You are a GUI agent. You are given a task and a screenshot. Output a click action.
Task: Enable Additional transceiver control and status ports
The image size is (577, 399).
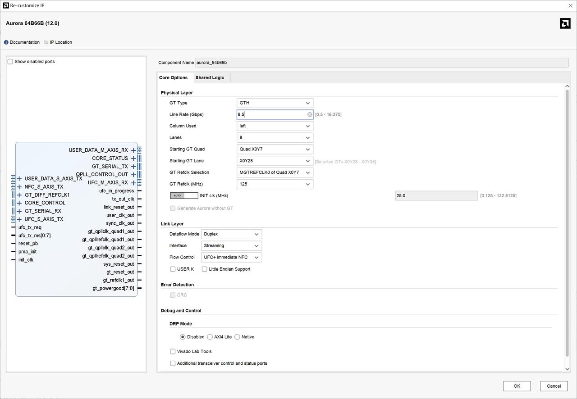coord(173,363)
